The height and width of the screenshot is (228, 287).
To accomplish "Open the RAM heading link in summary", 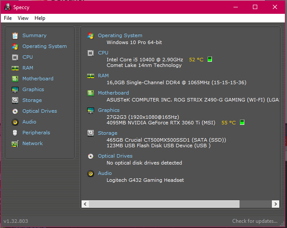I will [x=103, y=76].
